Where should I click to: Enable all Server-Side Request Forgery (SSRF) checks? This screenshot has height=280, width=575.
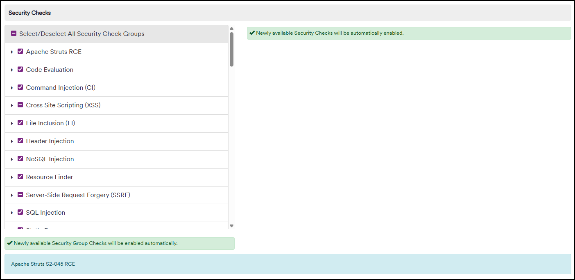pos(20,195)
